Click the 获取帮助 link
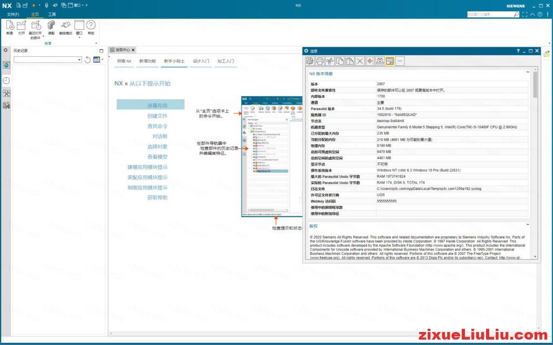 (157, 198)
